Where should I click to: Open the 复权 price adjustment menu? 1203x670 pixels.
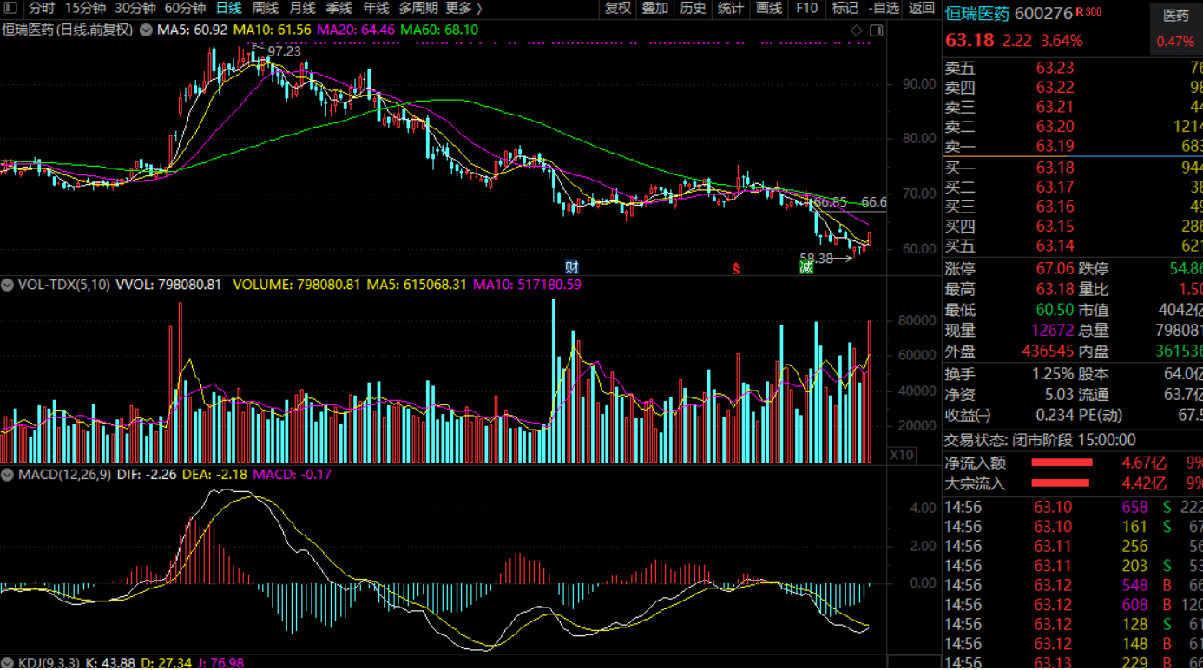[618, 8]
